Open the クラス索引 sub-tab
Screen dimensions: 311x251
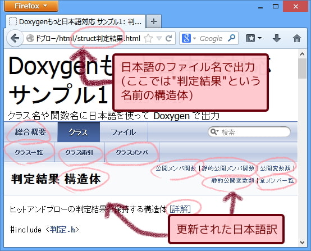pyautogui.click(x=79, y=152)
